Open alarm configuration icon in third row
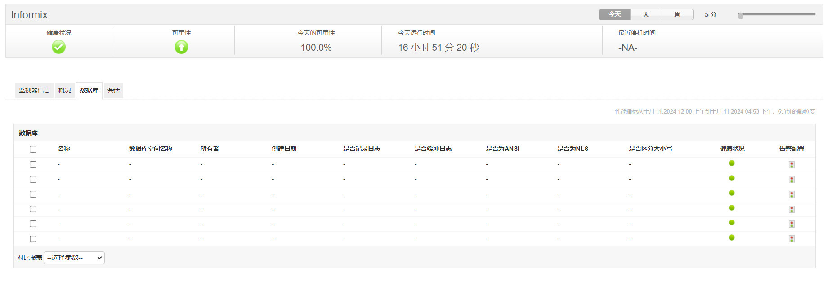828x290 pixels. pyautogui.click(x=792, y=194)
